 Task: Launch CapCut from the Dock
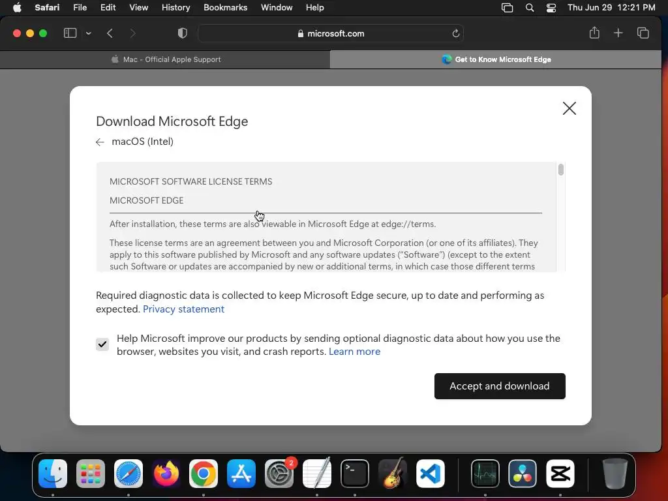click(x=560, y=474)
